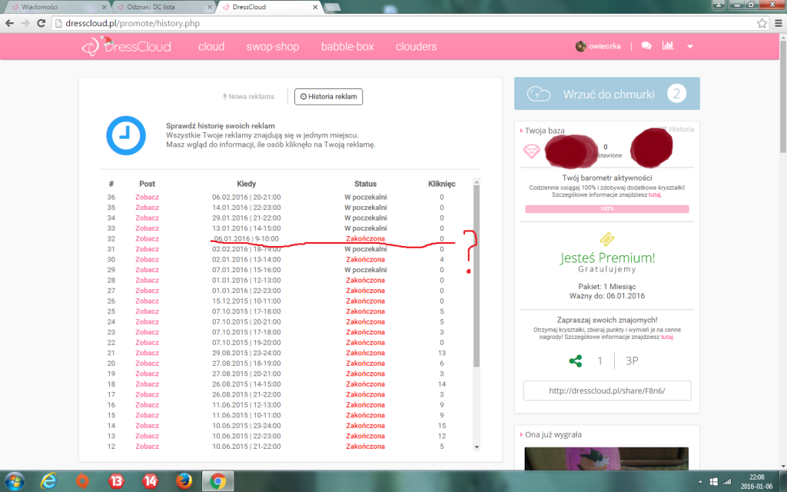Click the activity barometer progress bar
787x492 pixels.
coord(606,208)
